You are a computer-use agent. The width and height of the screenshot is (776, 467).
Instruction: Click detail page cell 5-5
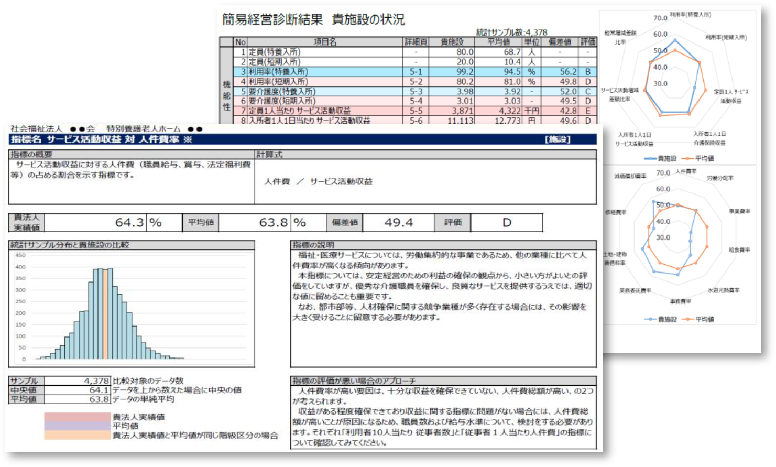click(416, 111)
